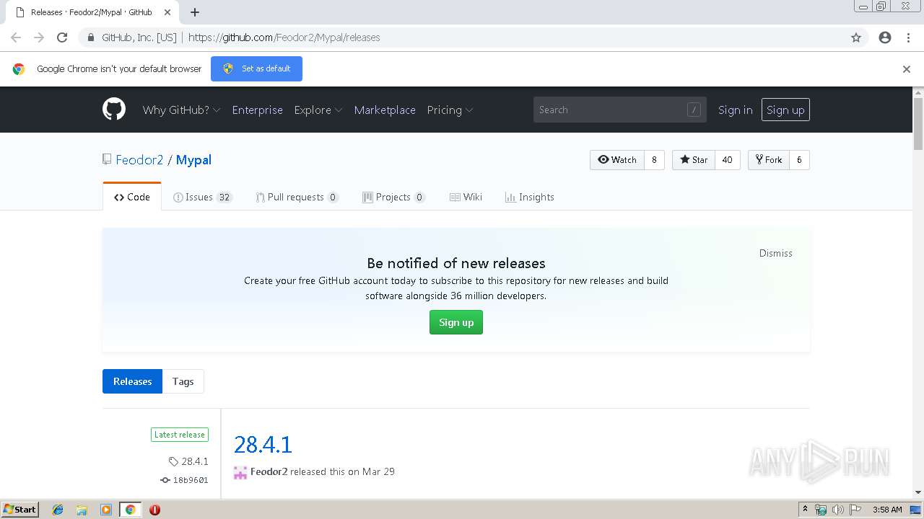This screenshot has height=519, width=924.
Task: Switch to the Issues tab
Action: point(202,197)
